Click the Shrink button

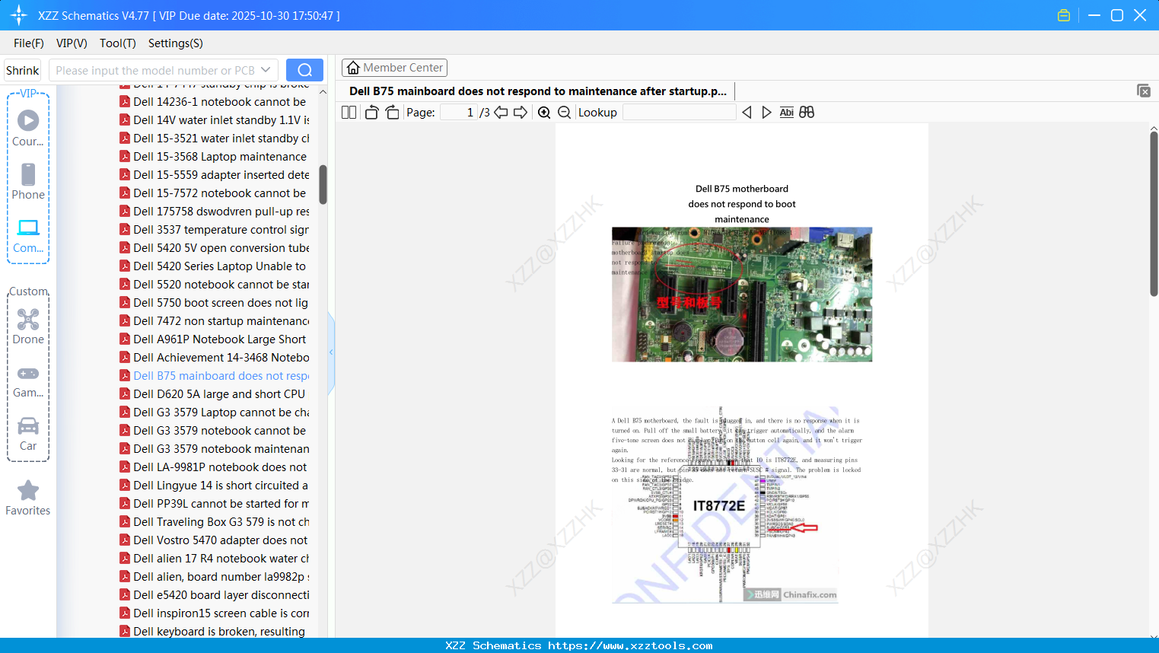point(23,70)
